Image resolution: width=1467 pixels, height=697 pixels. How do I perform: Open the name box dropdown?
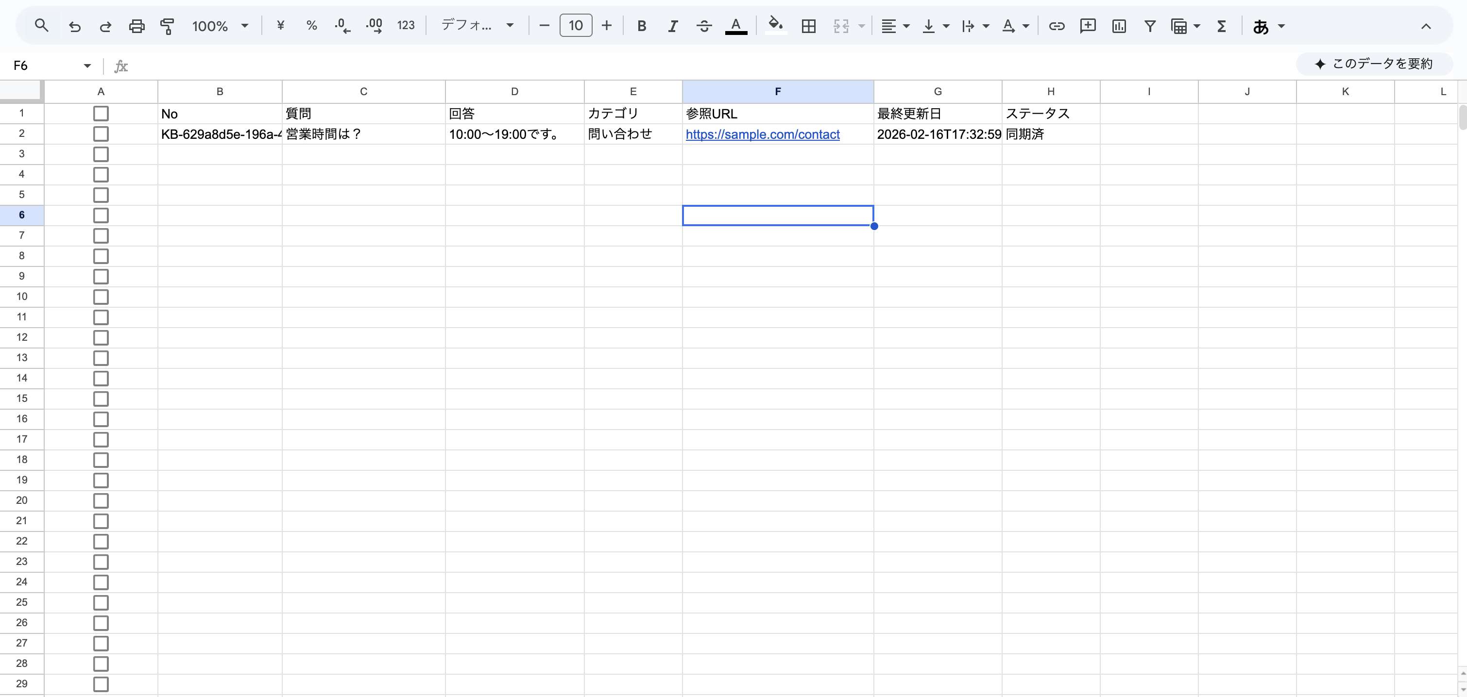pyautogui.click(x=86, y=65)
